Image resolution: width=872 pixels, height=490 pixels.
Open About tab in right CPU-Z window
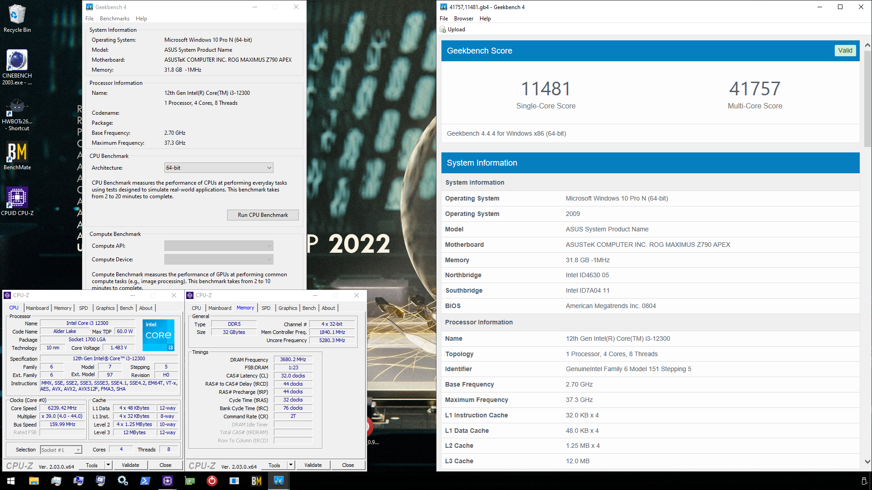click(328, 308)
